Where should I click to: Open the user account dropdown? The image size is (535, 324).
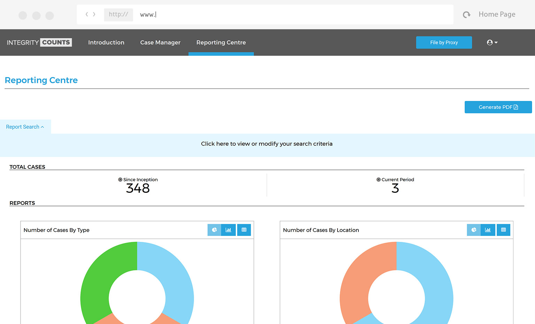[492, 42]
